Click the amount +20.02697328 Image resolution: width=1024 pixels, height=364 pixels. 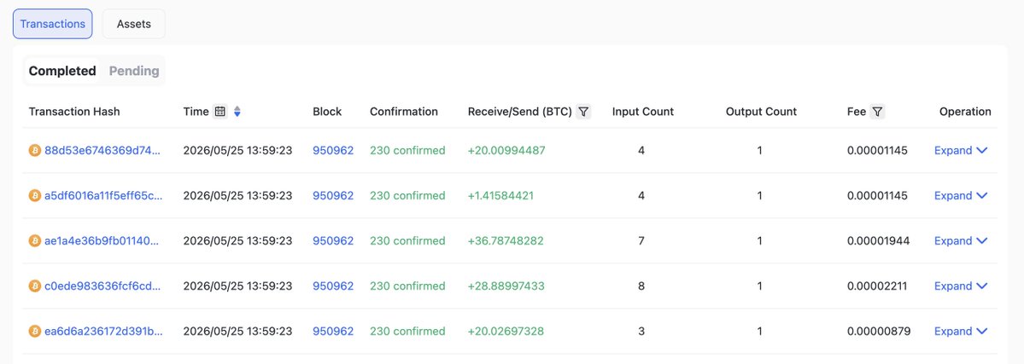[x=506, y=332]
